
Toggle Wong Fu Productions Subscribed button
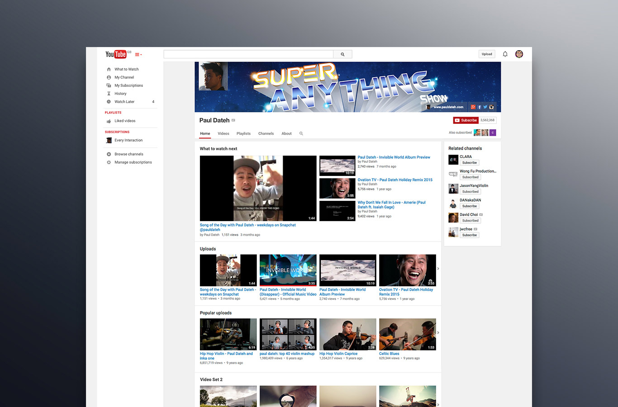[x=471, y=177]
